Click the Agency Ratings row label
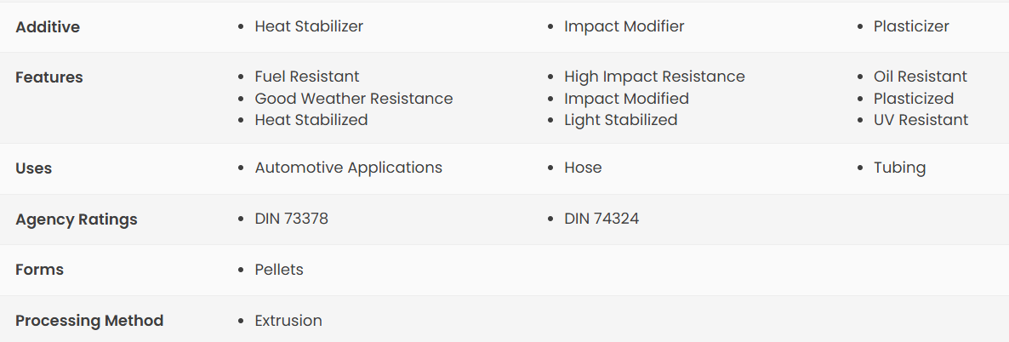This screenshot has height=342, width=1009. click(x=77, y=219)
